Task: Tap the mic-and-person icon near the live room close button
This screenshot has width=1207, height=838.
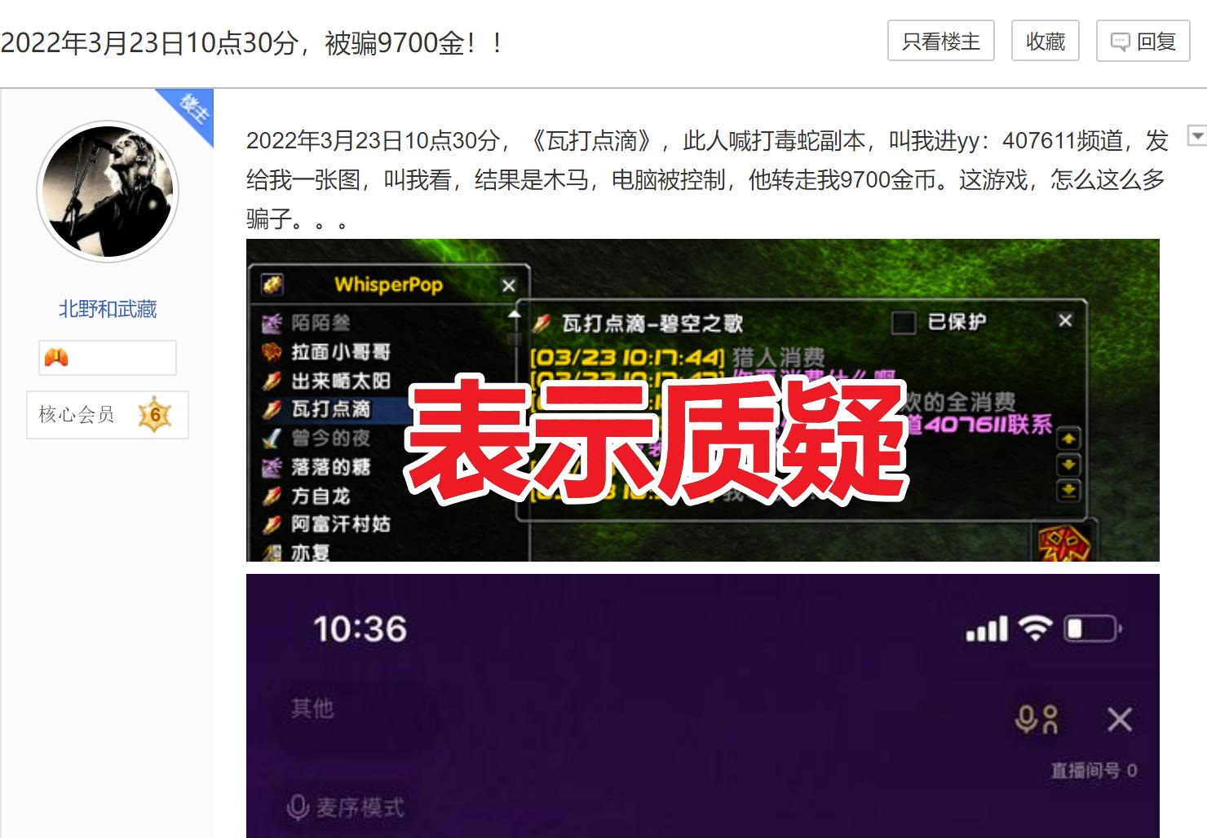Action: click(x=1035, y=720)
